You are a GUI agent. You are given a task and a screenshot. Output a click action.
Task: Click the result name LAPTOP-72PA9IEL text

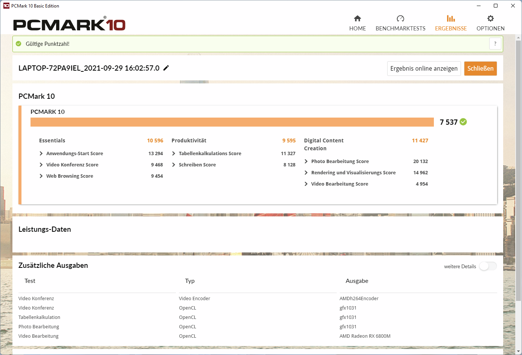[89, 68]
